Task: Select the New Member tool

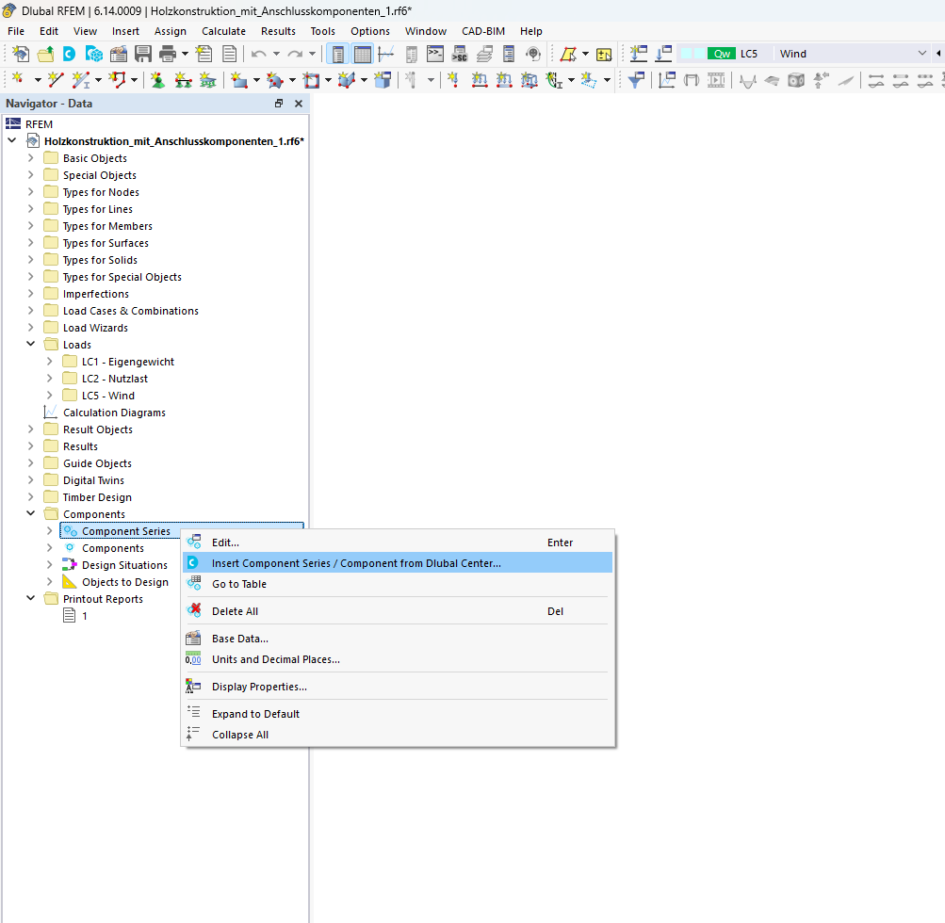Action: 80,79
